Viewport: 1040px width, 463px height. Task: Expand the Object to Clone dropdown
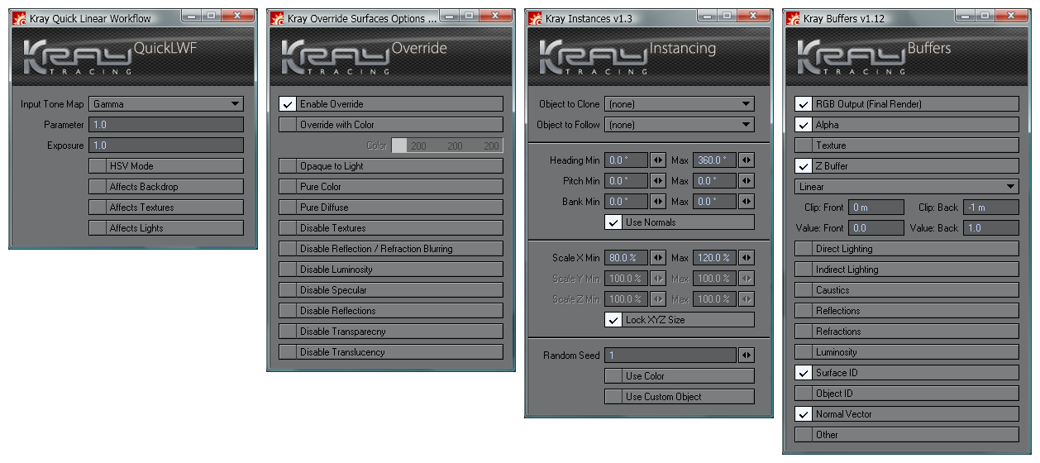[x=679, y=104]
